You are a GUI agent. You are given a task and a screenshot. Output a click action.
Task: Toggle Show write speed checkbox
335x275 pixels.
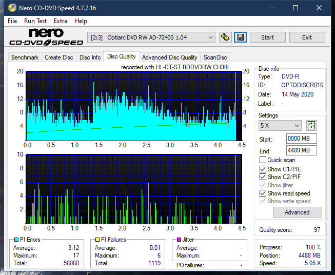point(263,201)
